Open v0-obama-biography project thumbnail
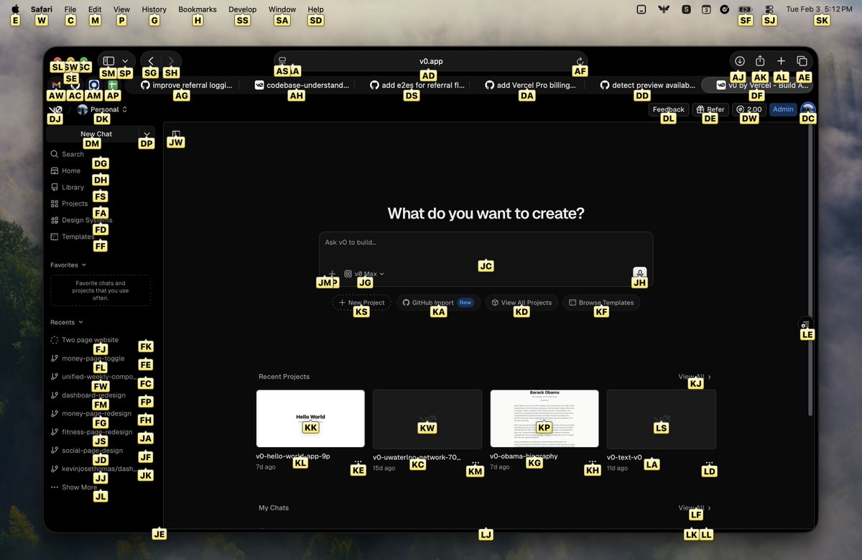 click(x=544, y=418)
